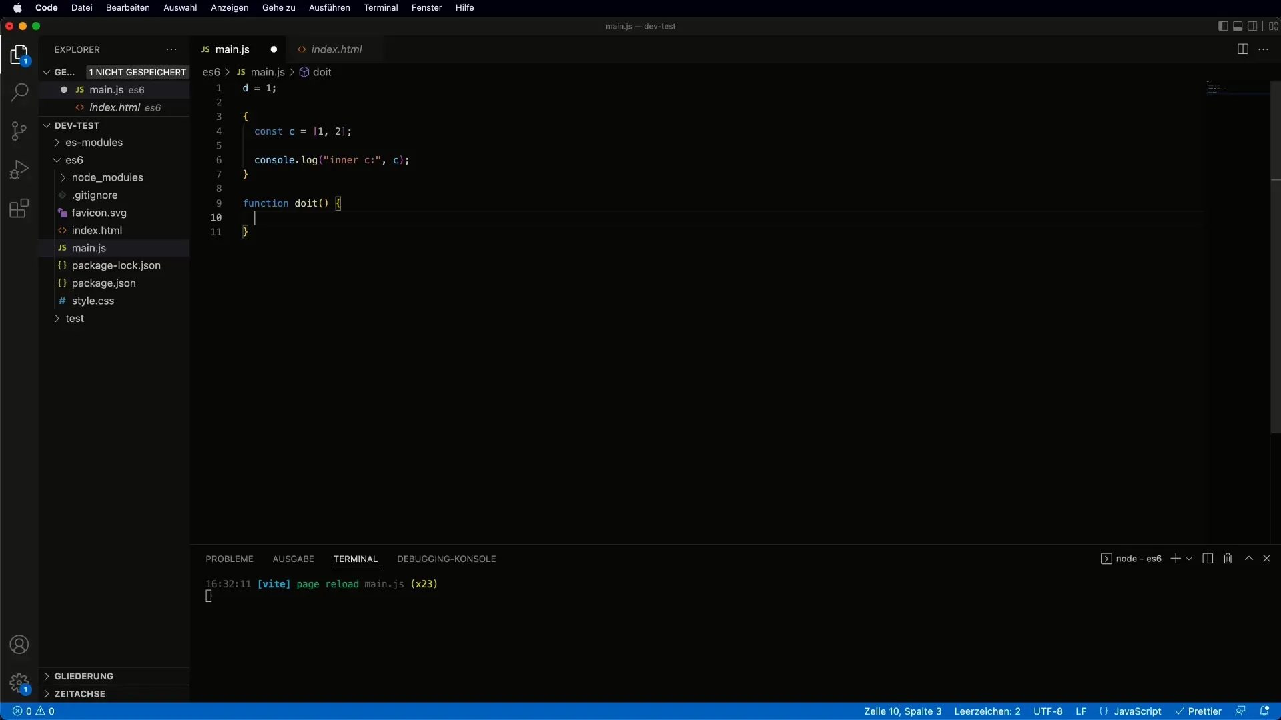Open Customize Layout icon in title bar
This screenshot has width=1281, height=720.
click(x=1273, y=26)
